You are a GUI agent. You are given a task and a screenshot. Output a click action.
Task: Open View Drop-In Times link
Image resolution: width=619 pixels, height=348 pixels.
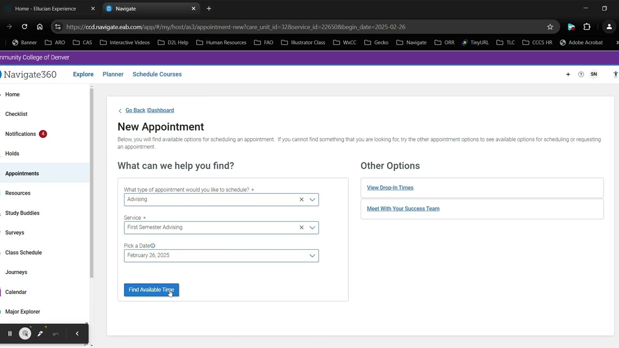[390, 188]
